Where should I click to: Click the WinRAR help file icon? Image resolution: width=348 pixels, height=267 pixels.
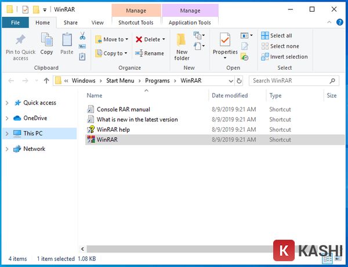click(x=91, y=129)
